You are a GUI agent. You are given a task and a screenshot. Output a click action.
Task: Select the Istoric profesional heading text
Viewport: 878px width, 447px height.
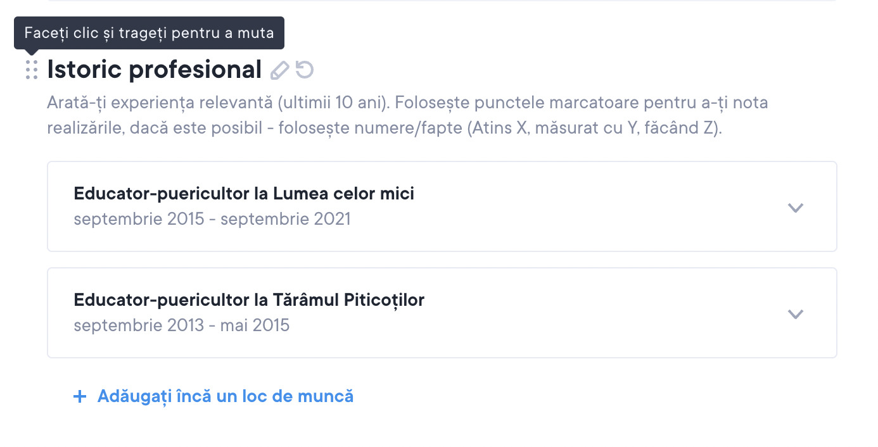pyautogui.click(x=154, y=70)
